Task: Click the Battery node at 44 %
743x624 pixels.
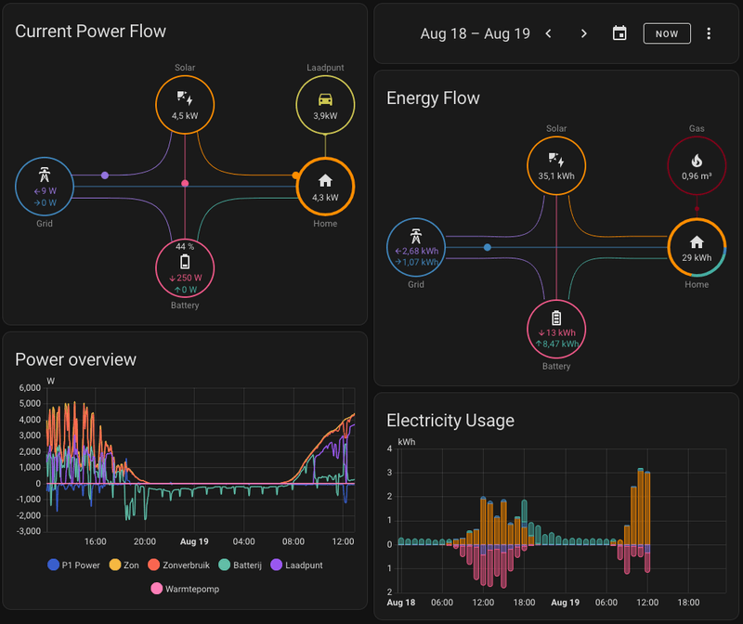Action: coord(185,268)
